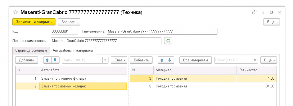Move авторабота row down arrow
The height and width of the screenshot is (106, 293).
[x=55, y=60]
